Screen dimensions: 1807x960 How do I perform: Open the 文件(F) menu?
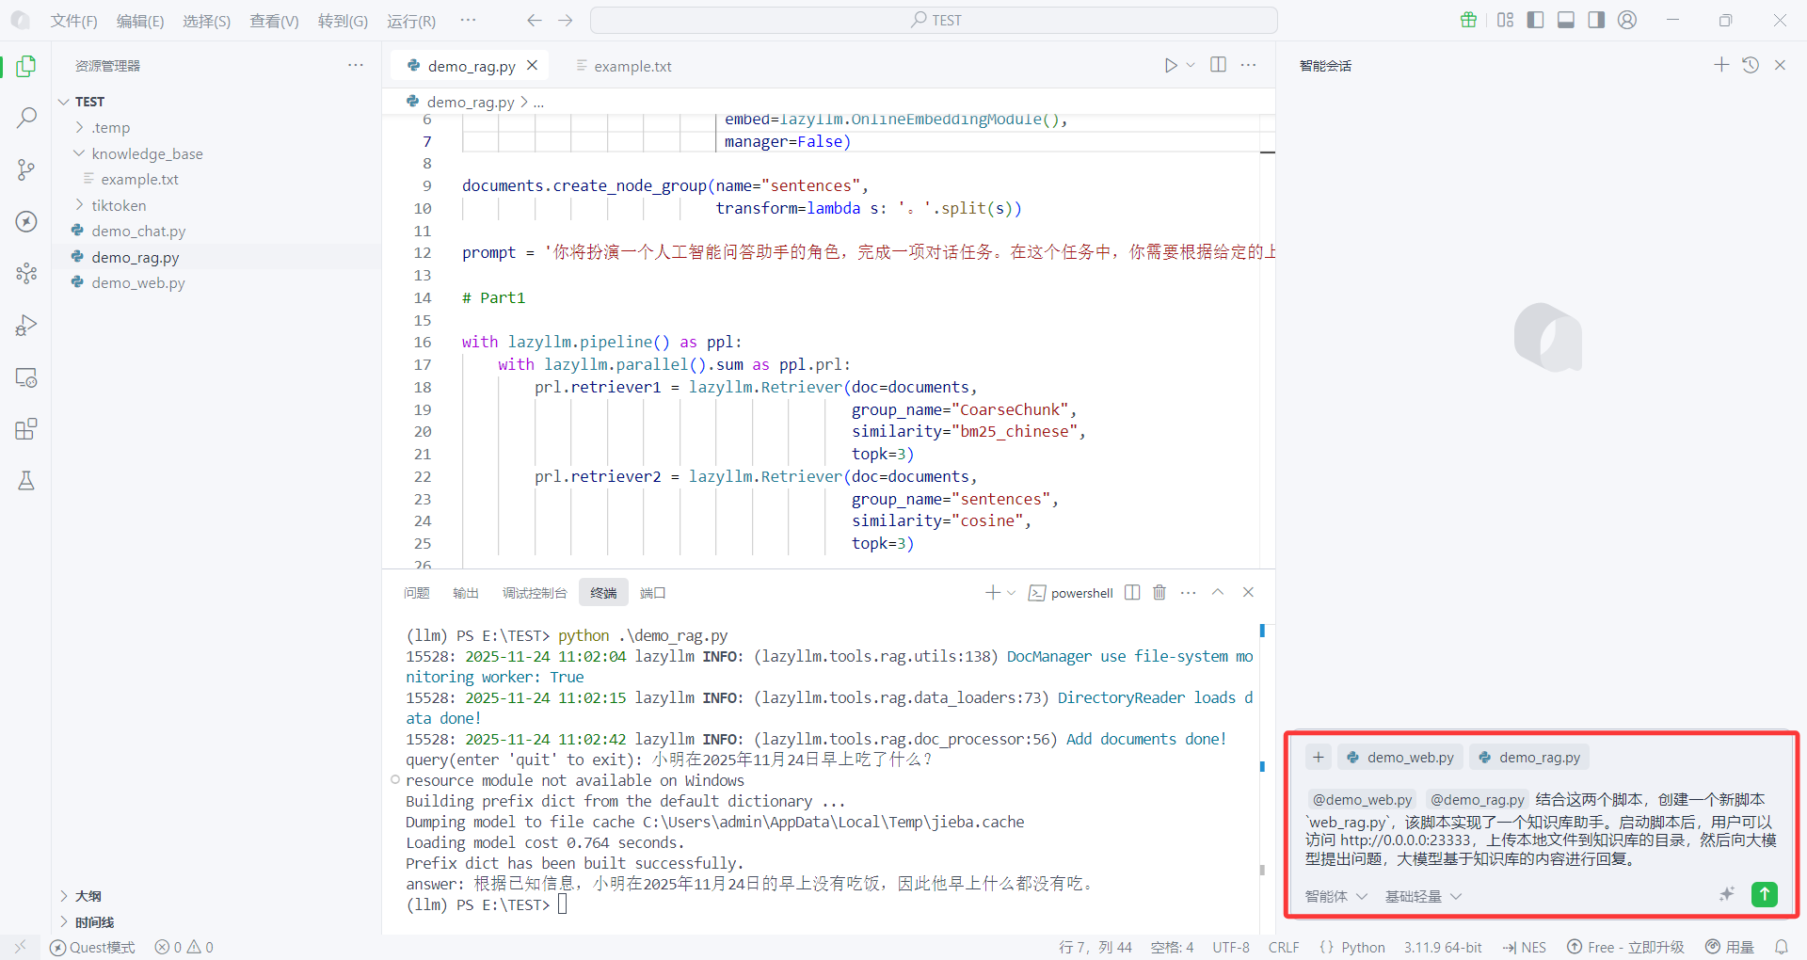point(74,21)
